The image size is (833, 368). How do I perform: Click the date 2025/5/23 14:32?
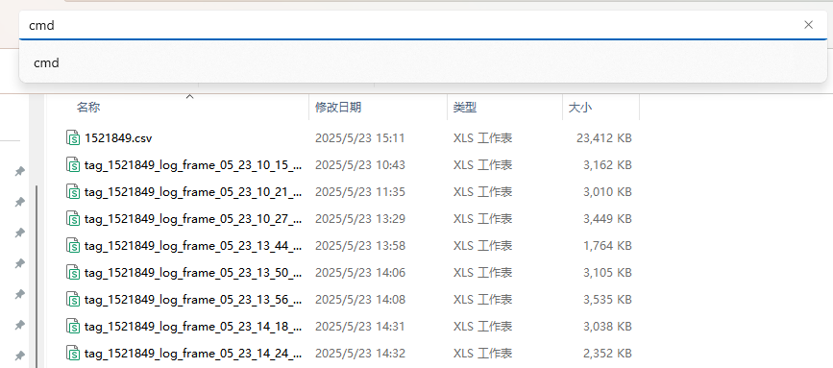pyautogui.click(x=360, y=354)
